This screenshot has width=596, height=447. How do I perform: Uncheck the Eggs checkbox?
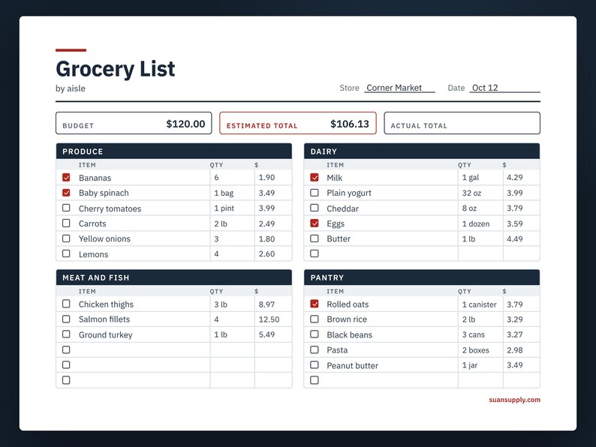pos(315,223)
